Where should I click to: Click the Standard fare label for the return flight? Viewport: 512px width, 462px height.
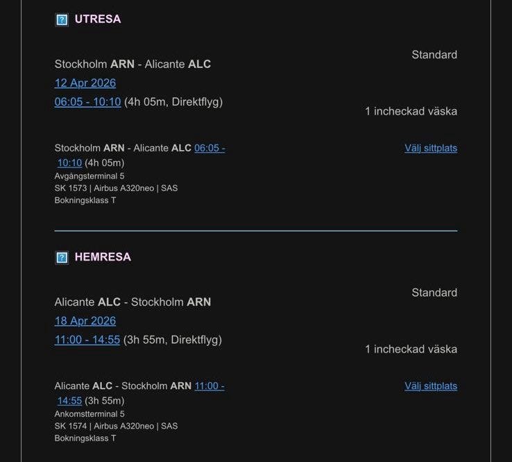tap(434, 293)
